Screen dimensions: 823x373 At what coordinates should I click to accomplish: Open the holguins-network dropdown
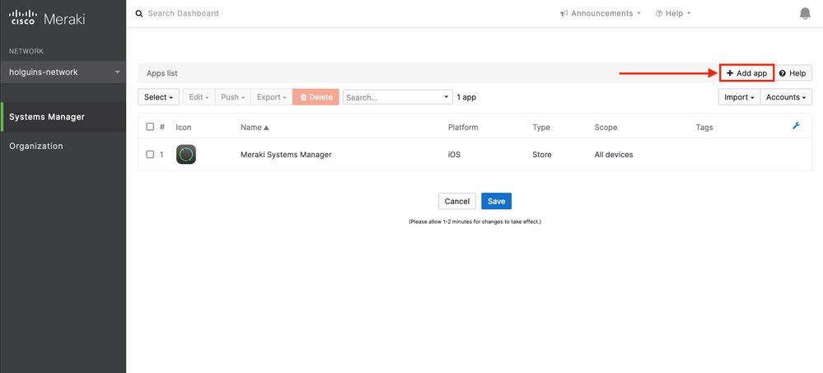pos(63,72)
